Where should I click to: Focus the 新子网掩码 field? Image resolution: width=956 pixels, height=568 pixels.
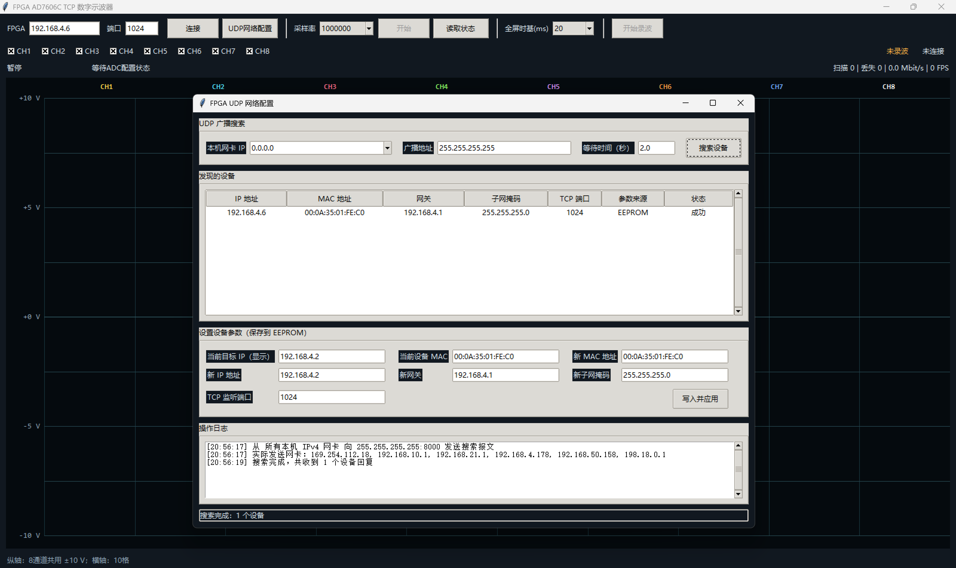pos(675,375)
